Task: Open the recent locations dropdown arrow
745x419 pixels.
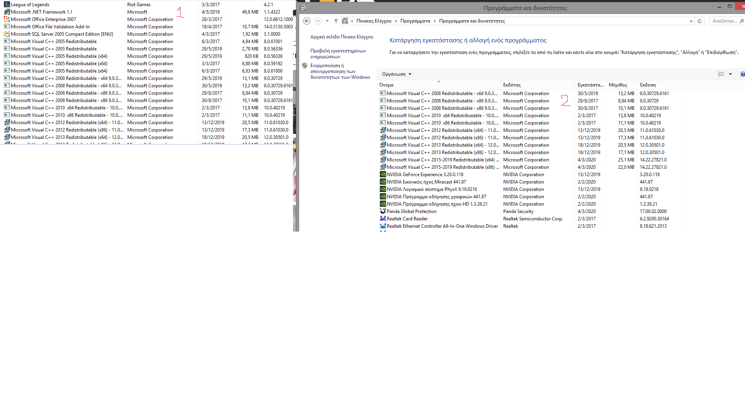Action: click(x=327, y=21)
